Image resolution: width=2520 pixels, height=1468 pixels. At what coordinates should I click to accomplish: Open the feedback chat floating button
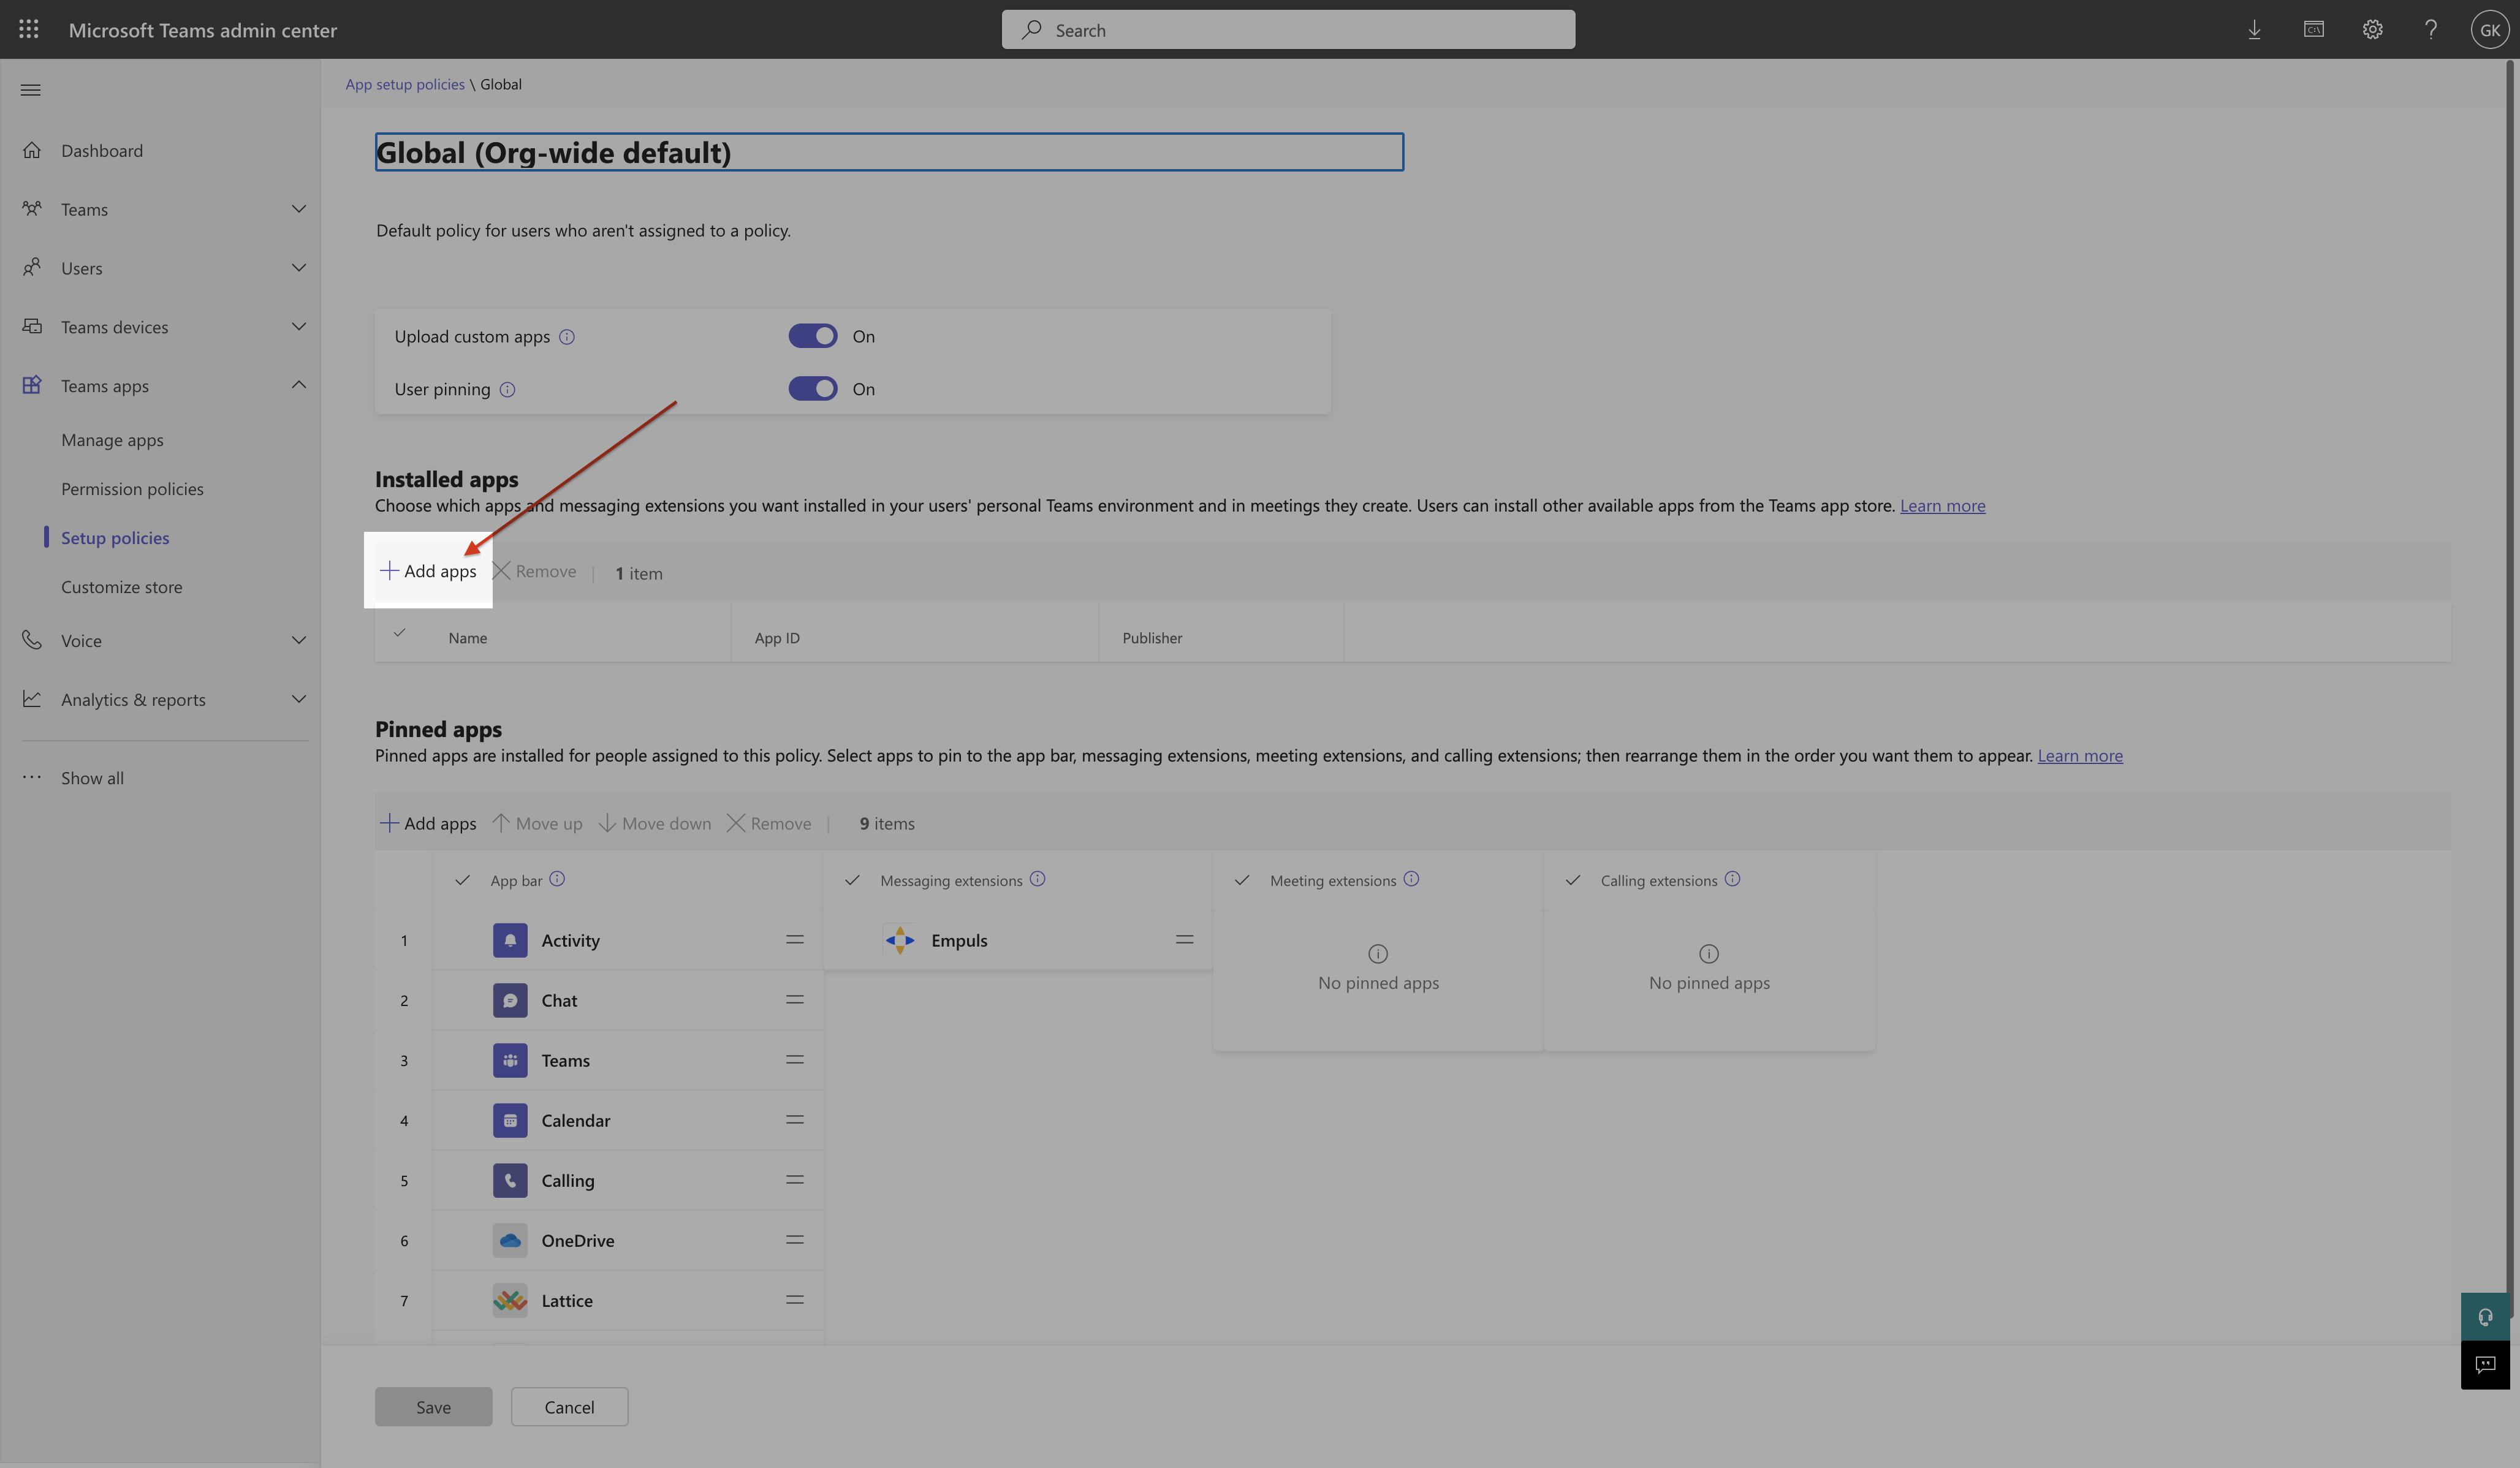[2485, 1365]
